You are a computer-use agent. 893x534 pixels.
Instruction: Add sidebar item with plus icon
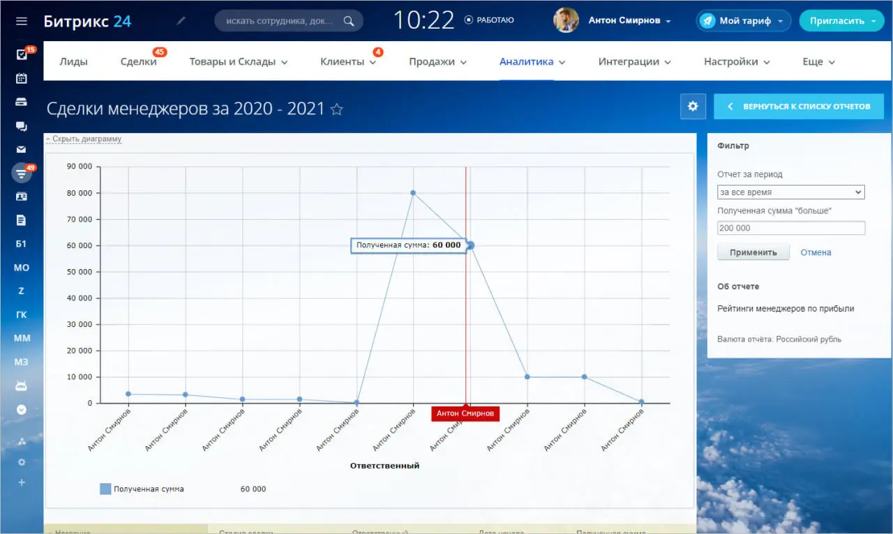point(22,482)
